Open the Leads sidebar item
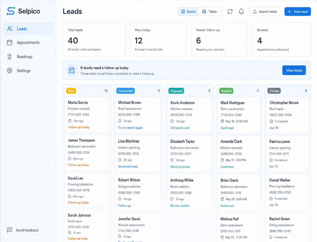317x242 pixels. [28, 29]
